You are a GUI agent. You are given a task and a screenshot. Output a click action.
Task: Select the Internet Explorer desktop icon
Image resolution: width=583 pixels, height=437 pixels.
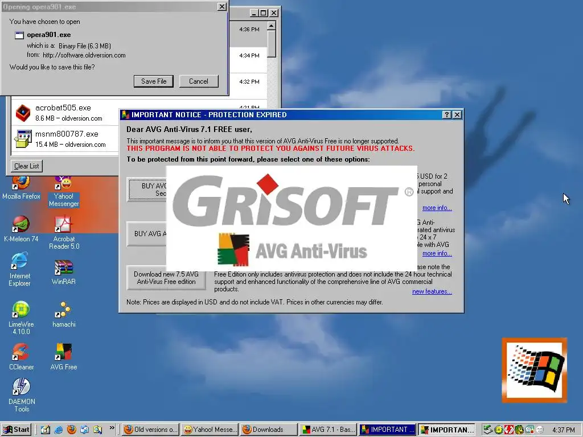tap(20, 269)
